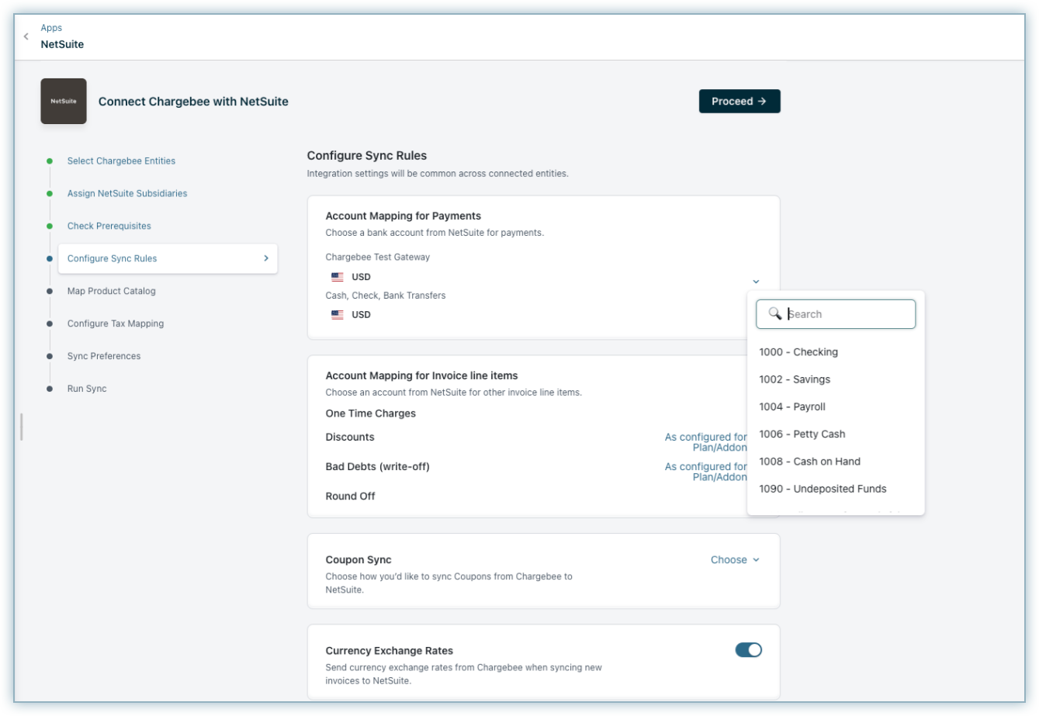The image size is (1039, 716).
Task: Open Assign NetSuite Subsidiaries step
Action: (126, 194)
